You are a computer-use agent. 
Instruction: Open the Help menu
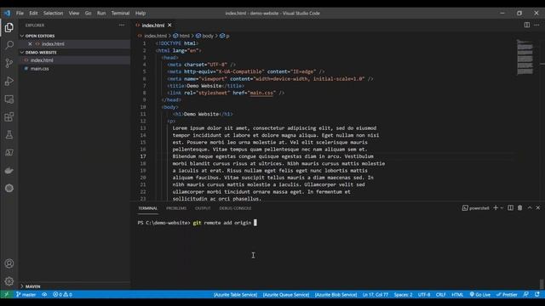141,14
